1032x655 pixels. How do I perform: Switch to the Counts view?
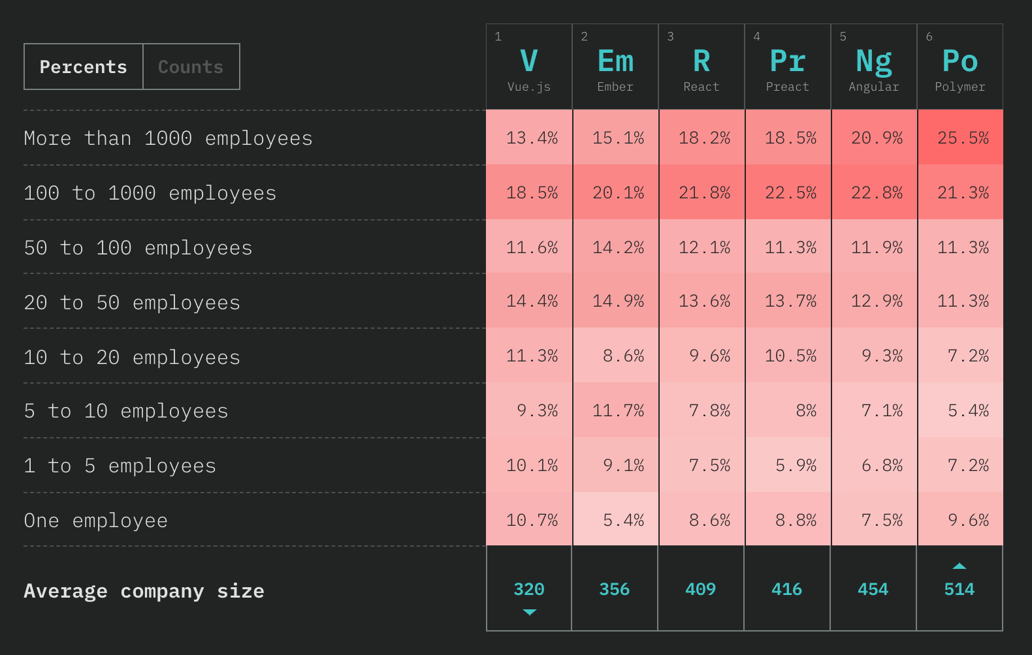(191, 67)
